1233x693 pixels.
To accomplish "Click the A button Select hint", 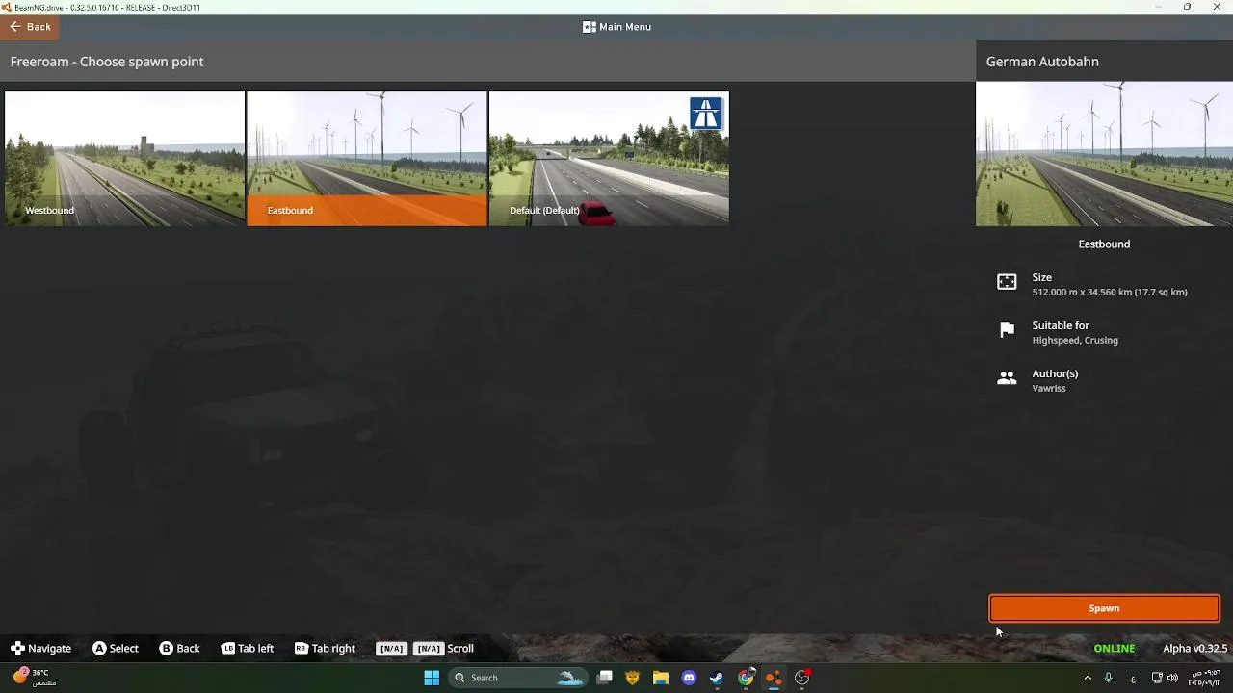I will [116, 649].
